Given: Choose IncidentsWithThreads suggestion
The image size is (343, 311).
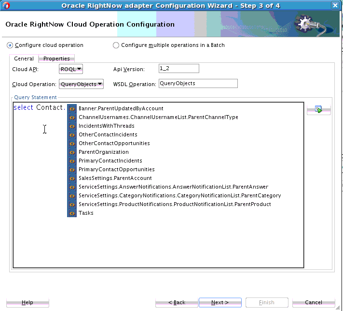Looking at the screenshot, I should 107,126.
